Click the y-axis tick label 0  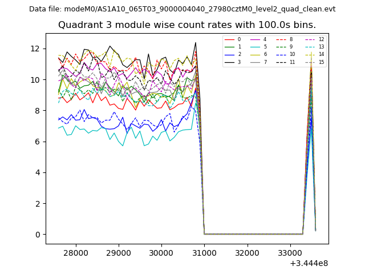(38, 235)
